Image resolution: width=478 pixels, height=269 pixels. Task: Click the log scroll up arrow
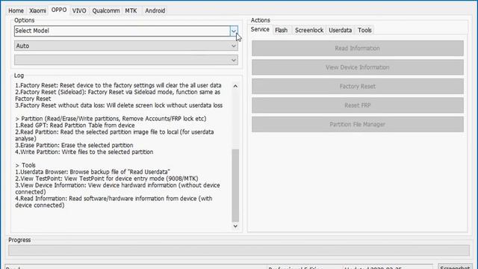click(235, 86)
